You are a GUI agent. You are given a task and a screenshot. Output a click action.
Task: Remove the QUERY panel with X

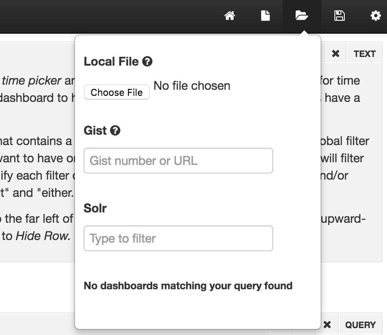[x=327, y=325]
